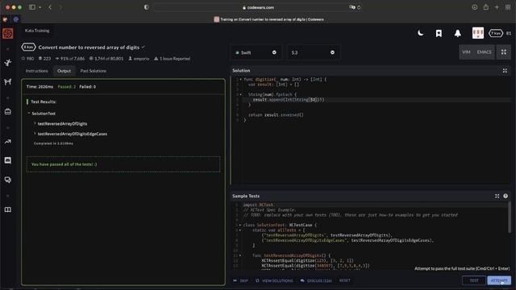Show Safari tab overview grid
Viewport: 516px width, 290px height.
pyautogui.click(x=508, y=7)
